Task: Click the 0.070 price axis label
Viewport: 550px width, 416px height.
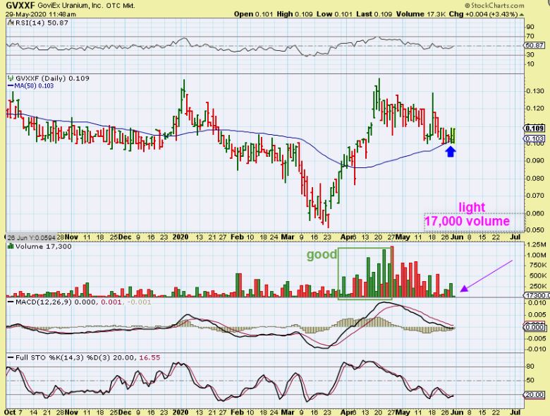Action: click(534, 196)
